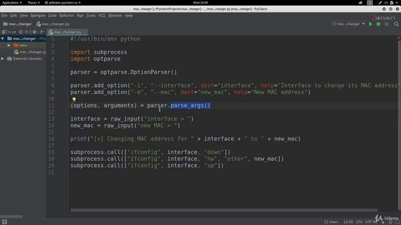Image resolution: width=401 pixels, height=225 pixels.
Task: Open the Applications menu in top bar
Action: 12,2
